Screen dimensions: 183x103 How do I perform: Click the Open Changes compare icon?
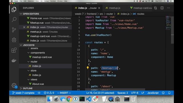156,8
